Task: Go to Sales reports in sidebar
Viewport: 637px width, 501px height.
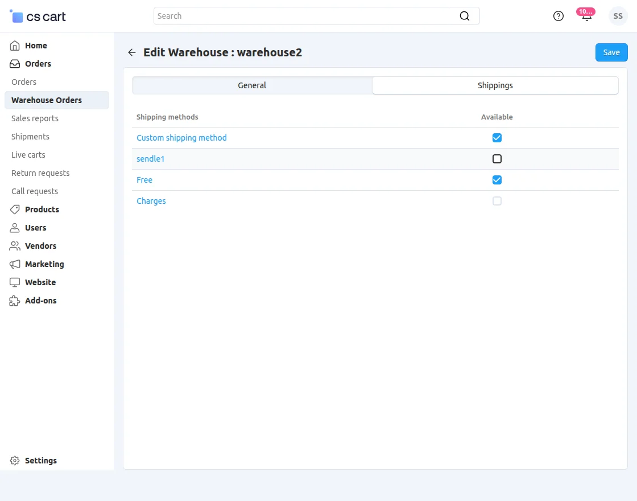Action: tap(35, 118)
